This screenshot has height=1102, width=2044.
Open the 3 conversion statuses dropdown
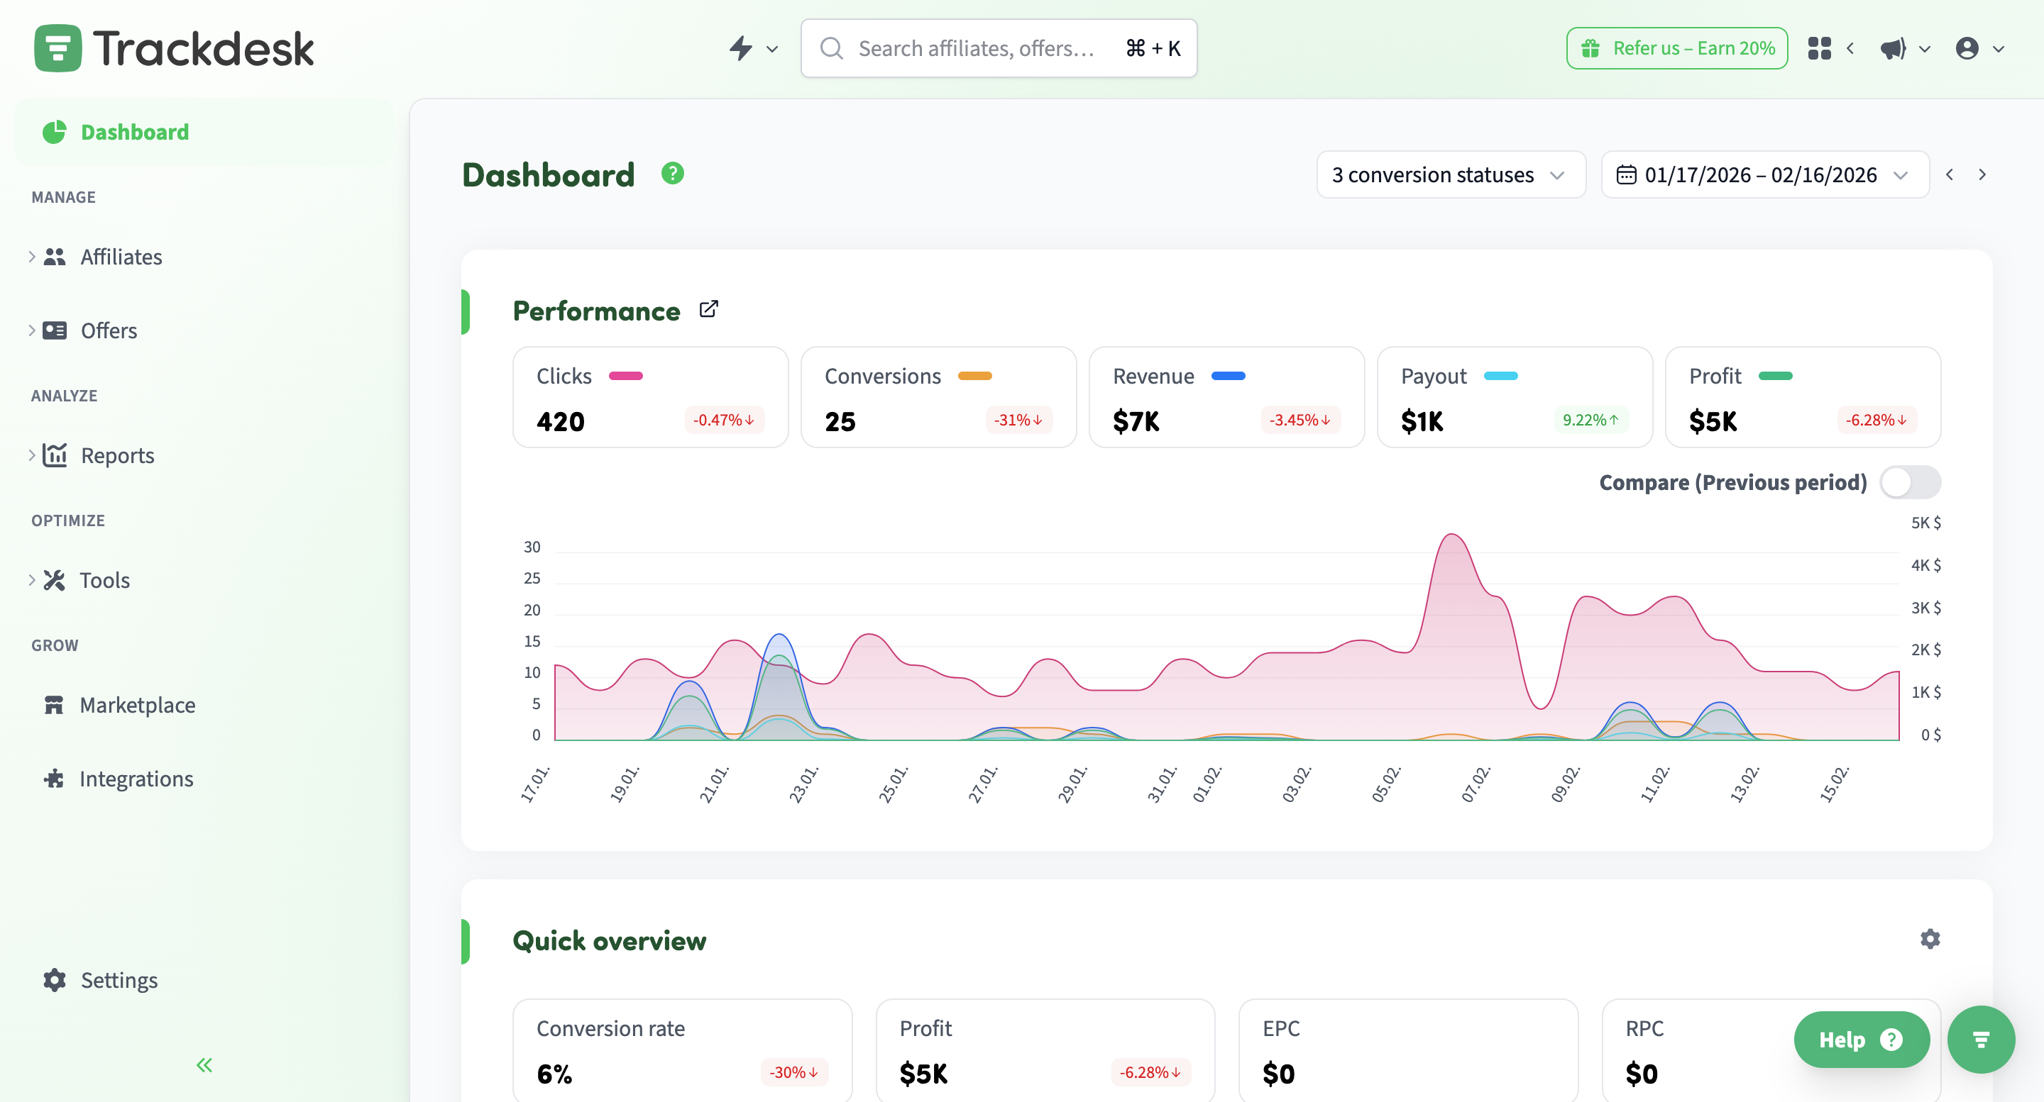(1450, 174)
